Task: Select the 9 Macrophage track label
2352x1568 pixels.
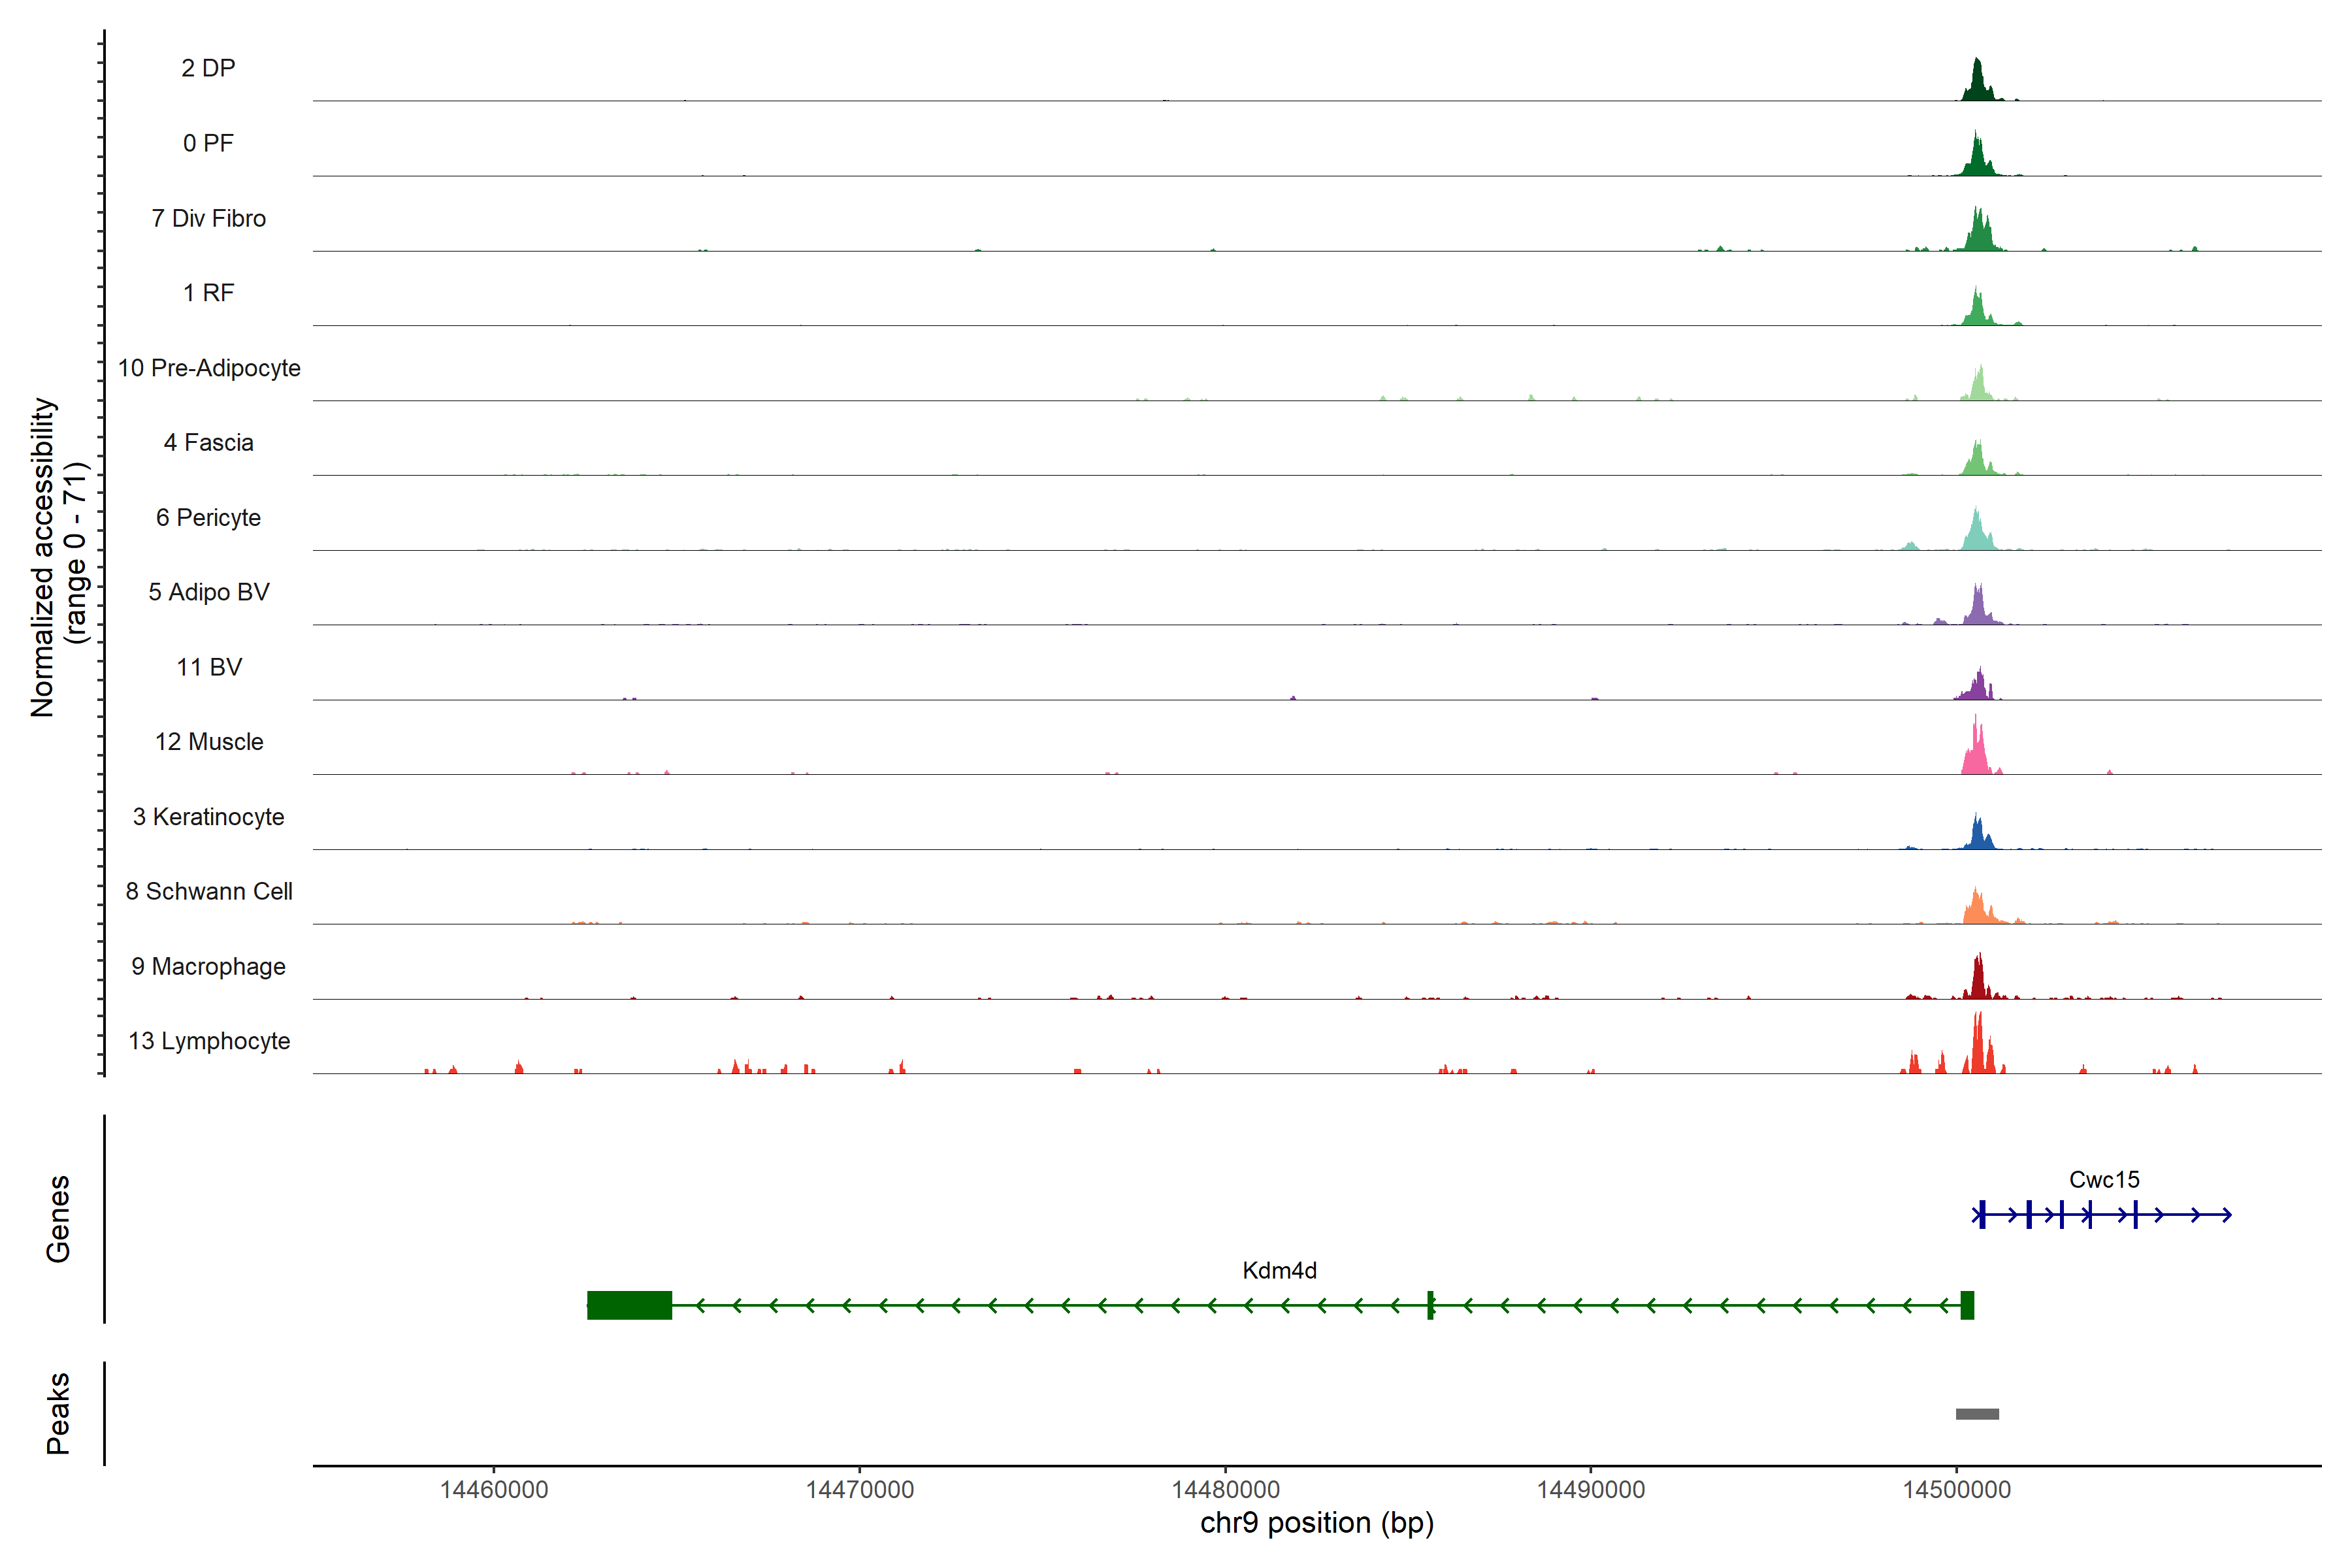Action: (208, 966)
